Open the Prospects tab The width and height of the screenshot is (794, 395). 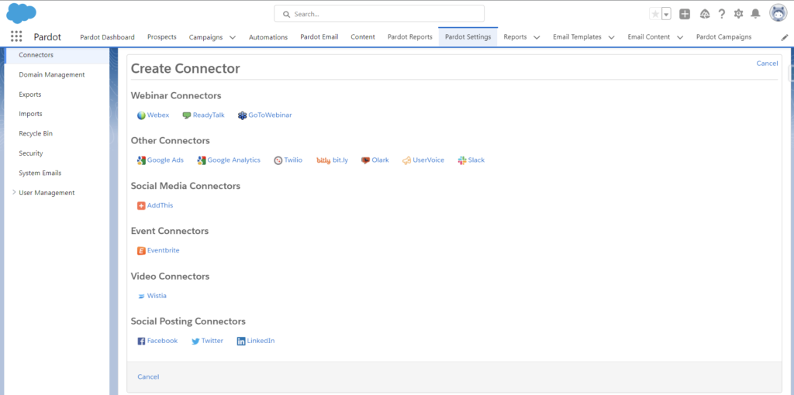click(x=162, y=37)
